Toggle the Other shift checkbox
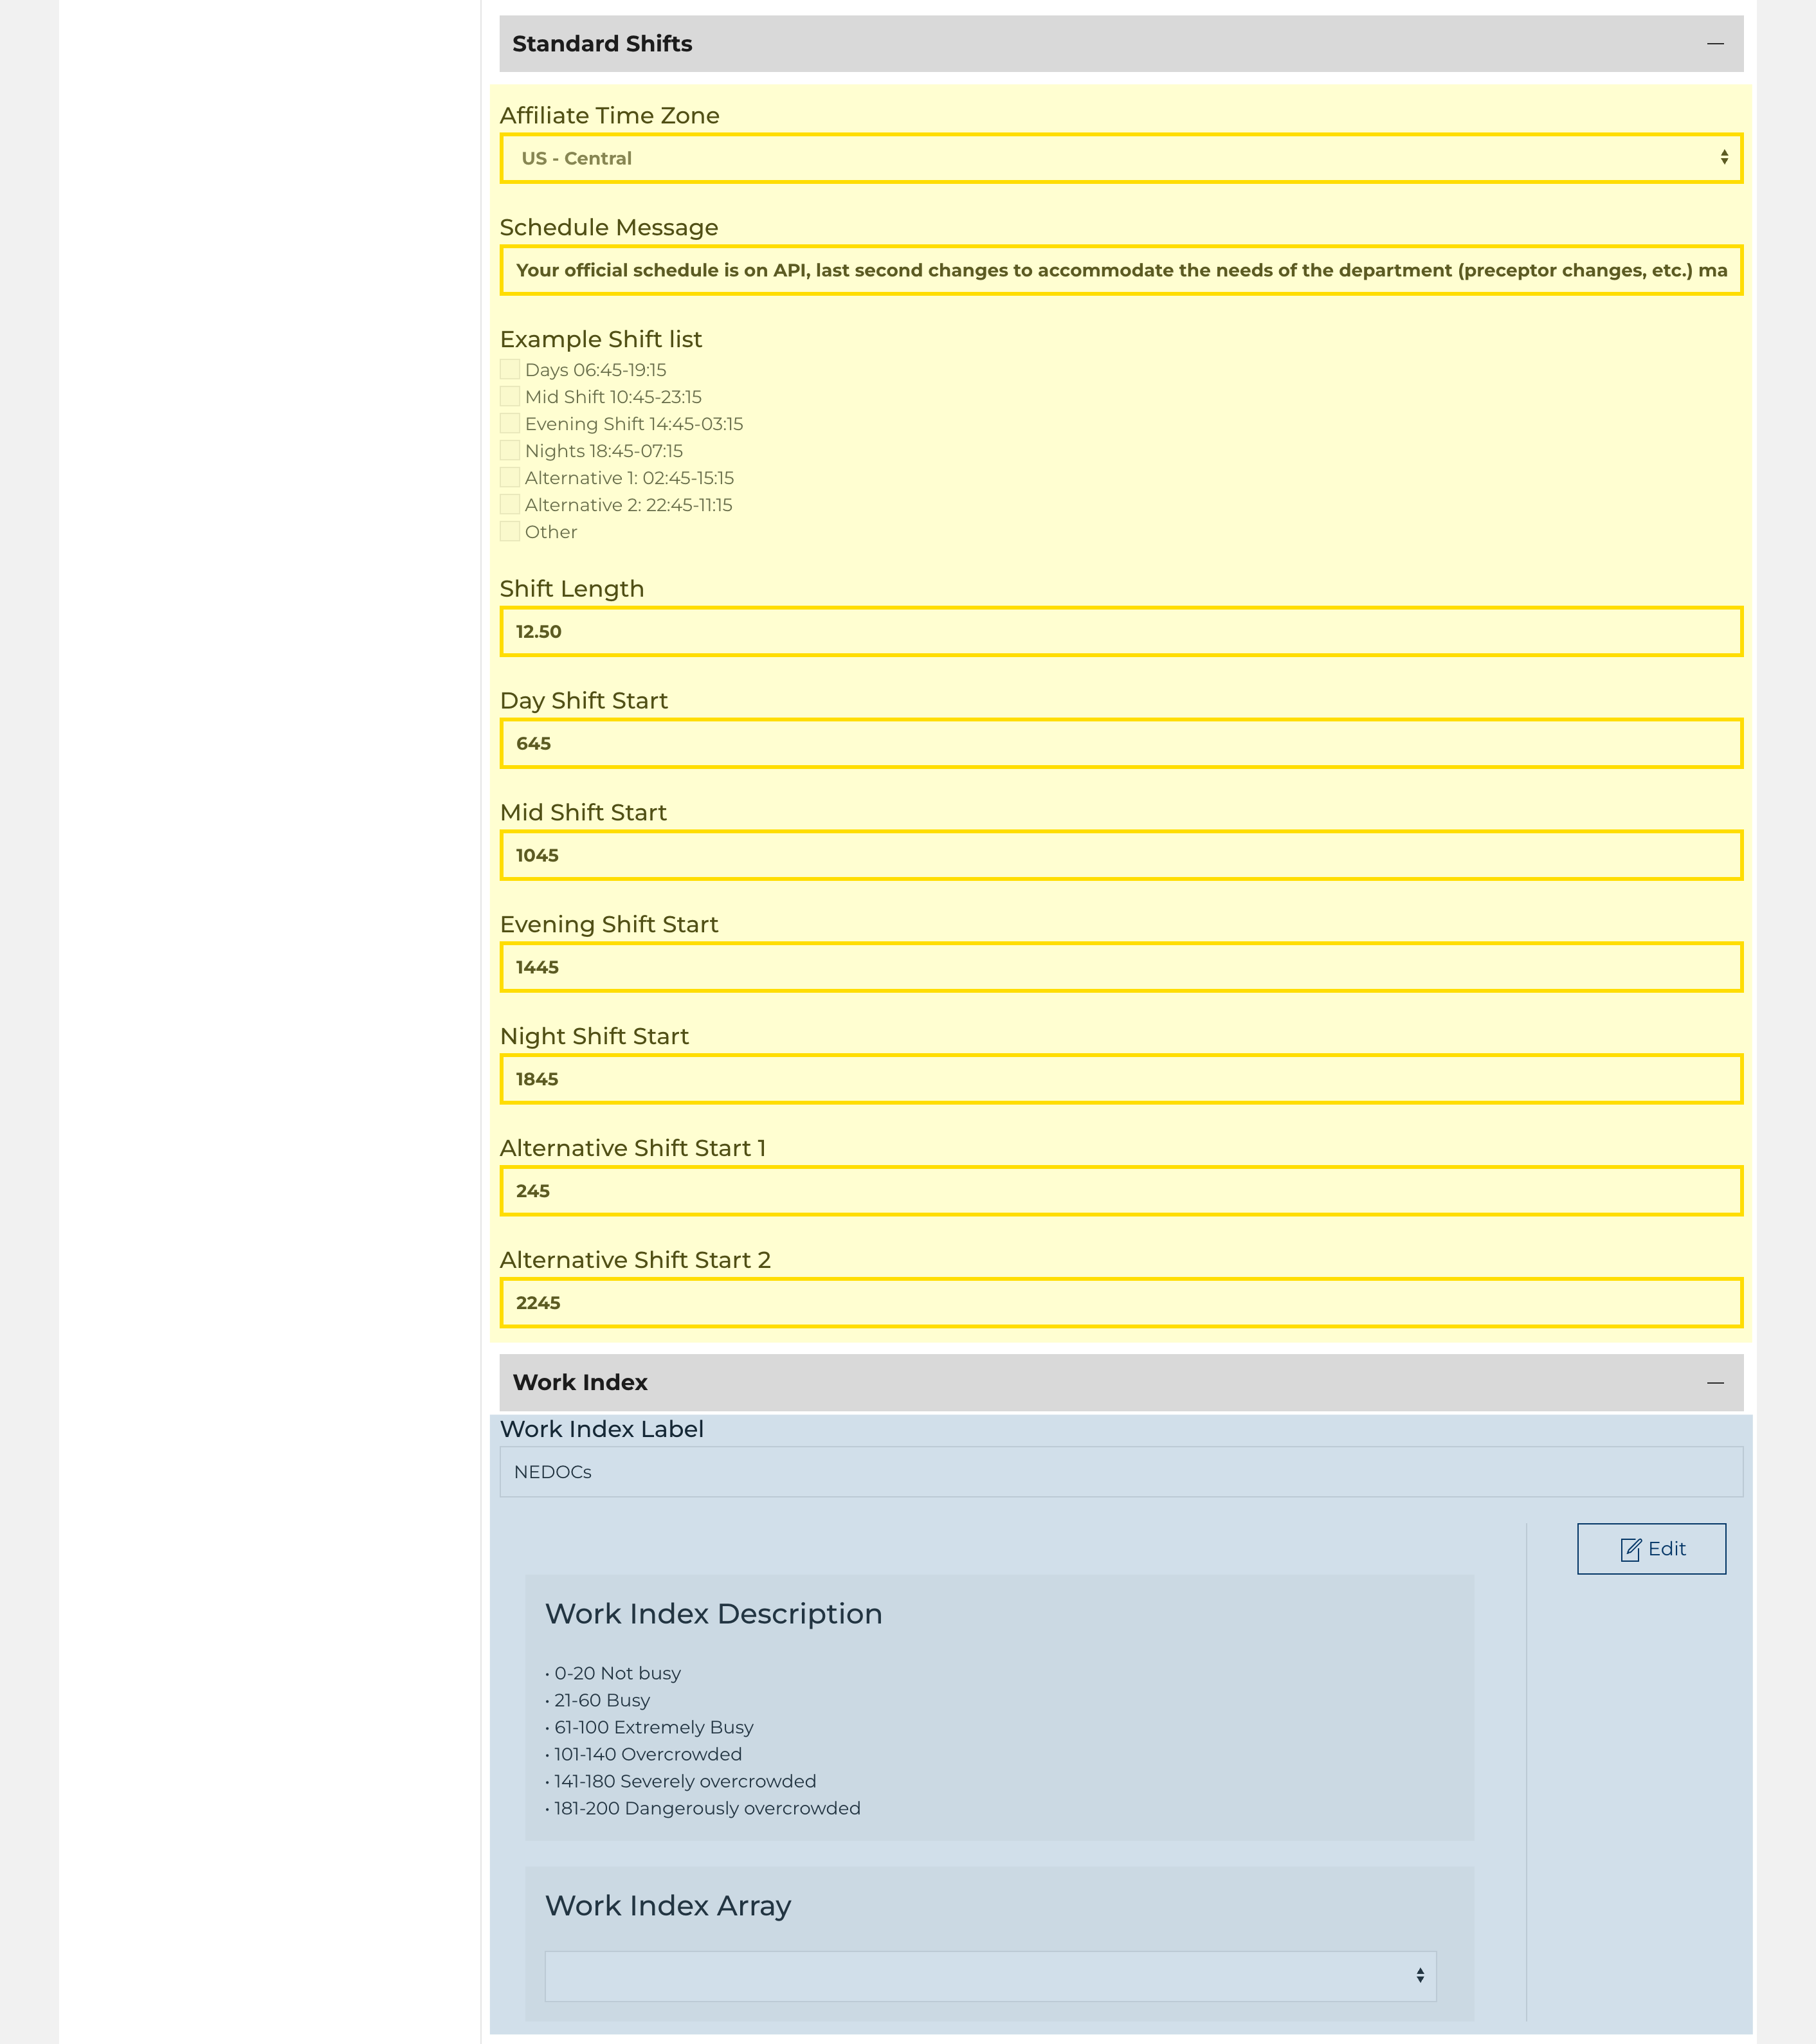 point(510,532)
